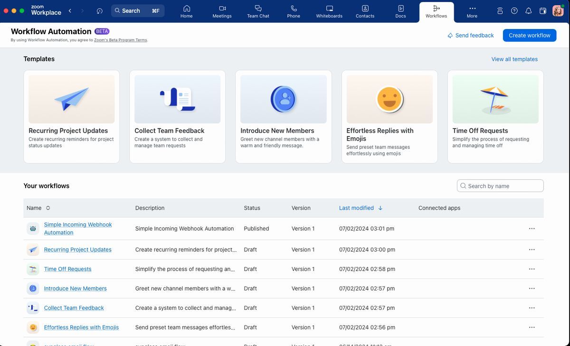570x346 pixels.
Task: Switch to the Meetings tab
Action: coord(222,11)
